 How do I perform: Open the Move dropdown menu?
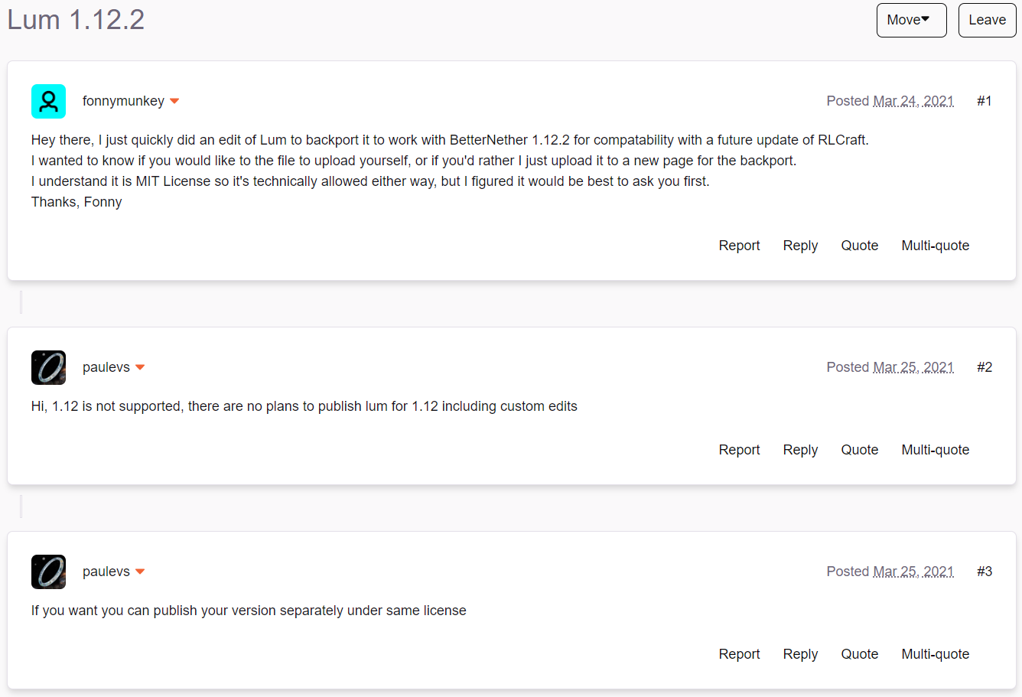(911, 20)
